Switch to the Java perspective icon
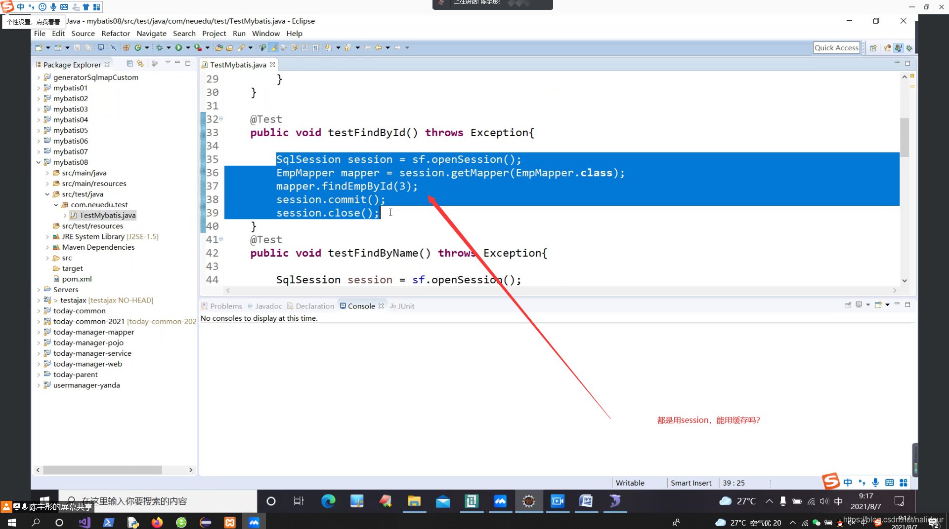The width and height of the screenshot is (949, 529). coord(899,48)
